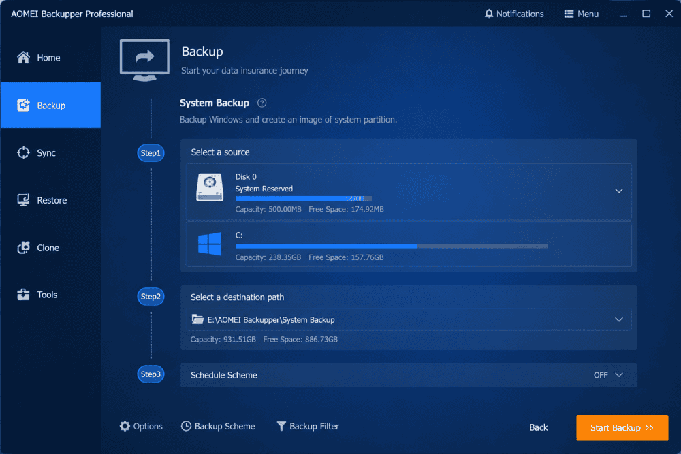Screen dimensions: 681x454
Task: Toggle Schedule Scheme OFF setting
Action: 601,375
